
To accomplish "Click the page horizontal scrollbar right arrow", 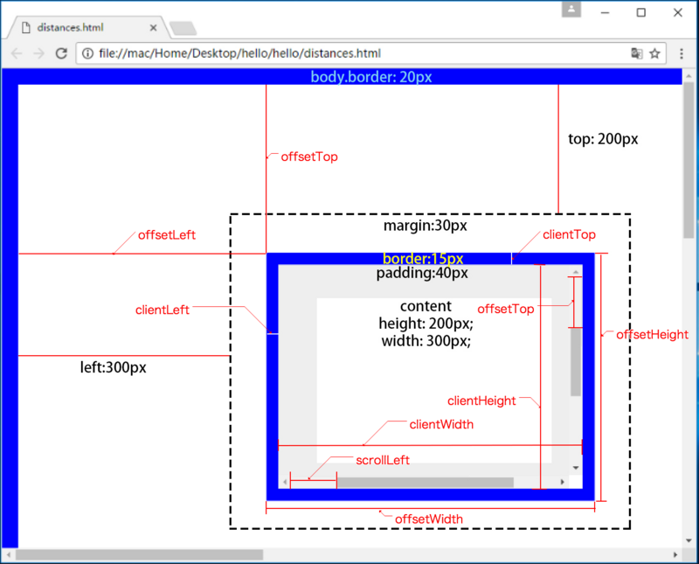I will [675, 554].
